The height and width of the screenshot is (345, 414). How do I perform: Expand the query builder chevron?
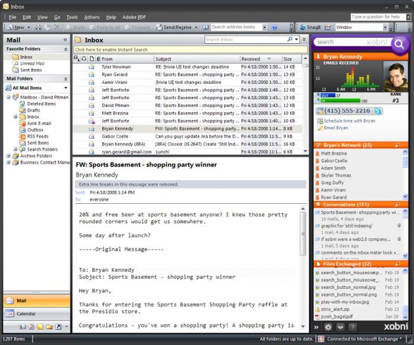pos(304,39)
